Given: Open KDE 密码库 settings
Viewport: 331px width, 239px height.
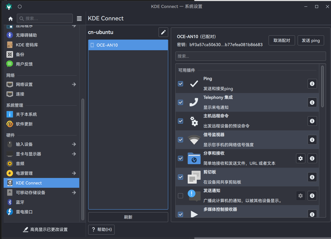Looking at the screenshot, I should [x=41, y=45].
